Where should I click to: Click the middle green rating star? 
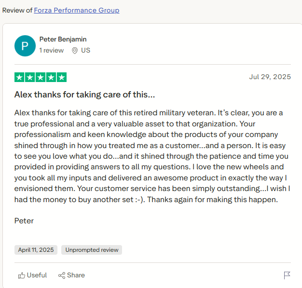pos(41,77)
